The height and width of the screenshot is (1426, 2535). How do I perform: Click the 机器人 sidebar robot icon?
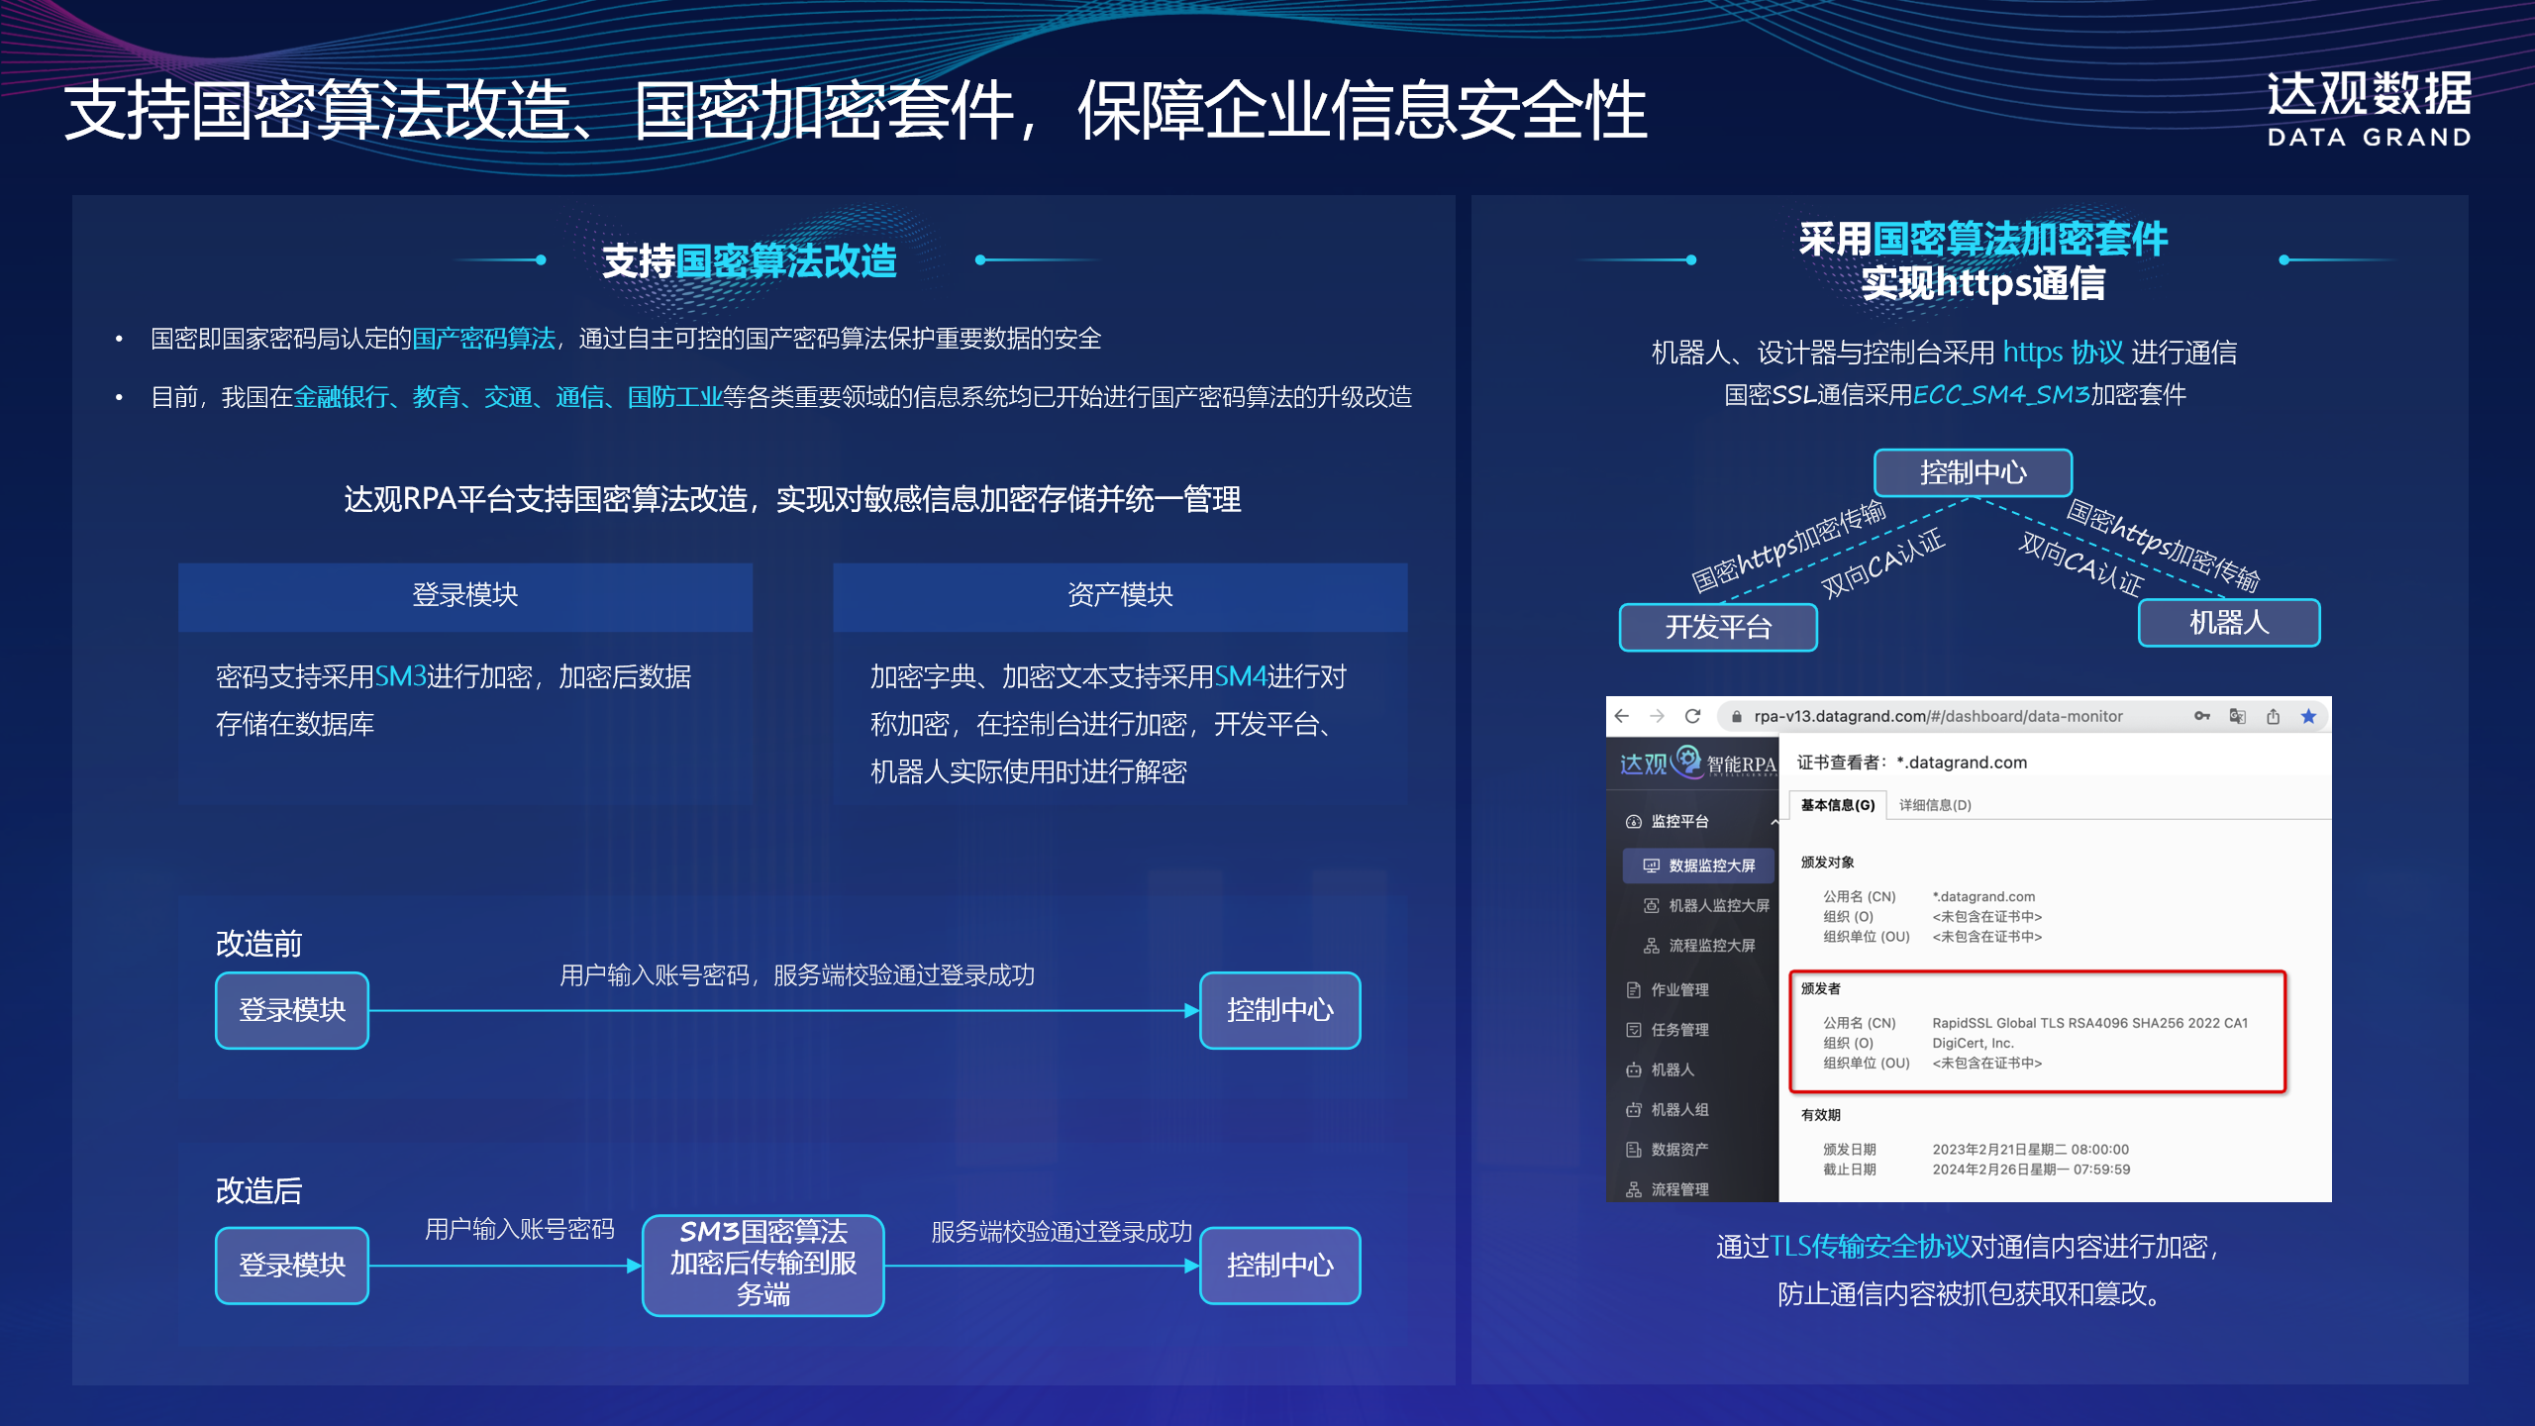[x=1634, y=1070]
